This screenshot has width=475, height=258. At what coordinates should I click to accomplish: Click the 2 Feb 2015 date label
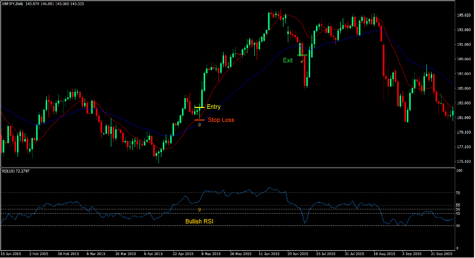point(39,254)
